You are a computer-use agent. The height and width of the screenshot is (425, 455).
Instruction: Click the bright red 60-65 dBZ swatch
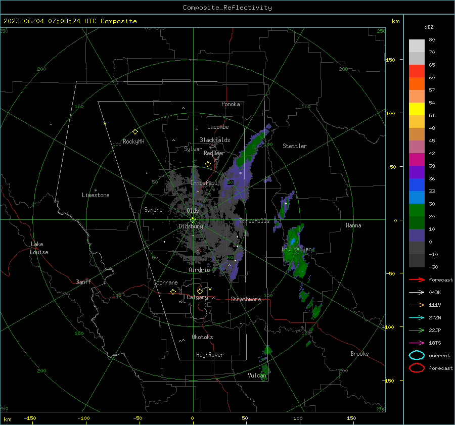[x=417, y=71]
